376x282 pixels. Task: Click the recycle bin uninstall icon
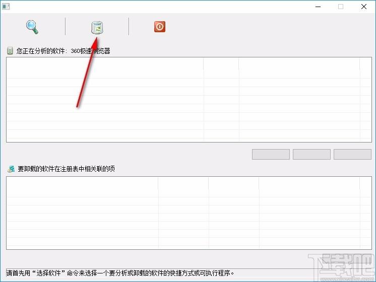(x=97, y=27)
